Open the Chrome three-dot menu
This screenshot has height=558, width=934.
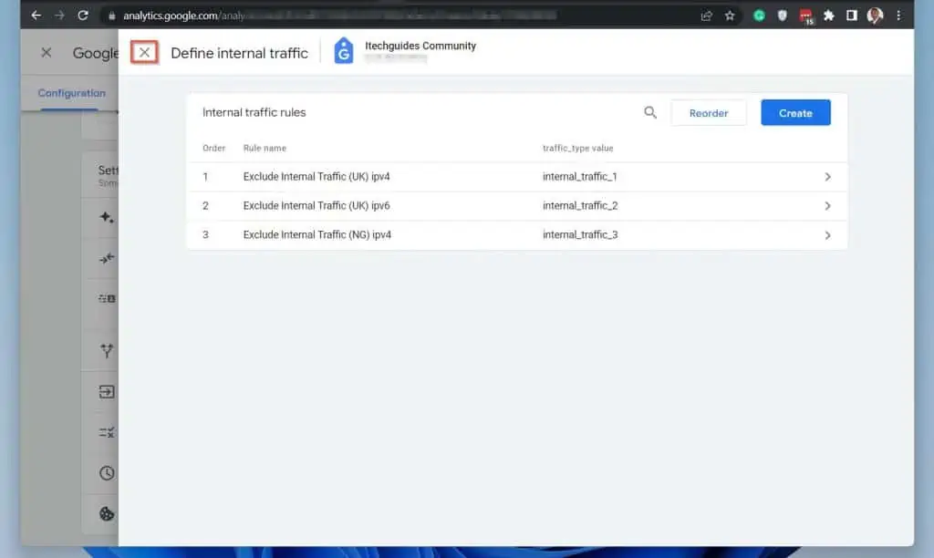click(898, 15)
